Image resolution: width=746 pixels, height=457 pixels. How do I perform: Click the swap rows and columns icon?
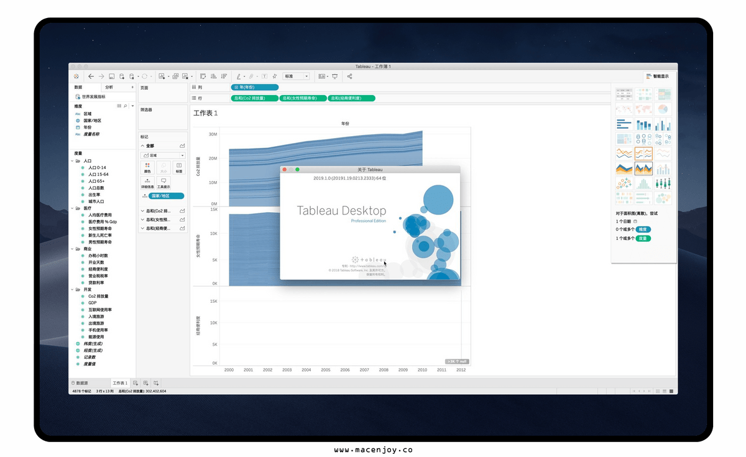click(x=203, y=76)
